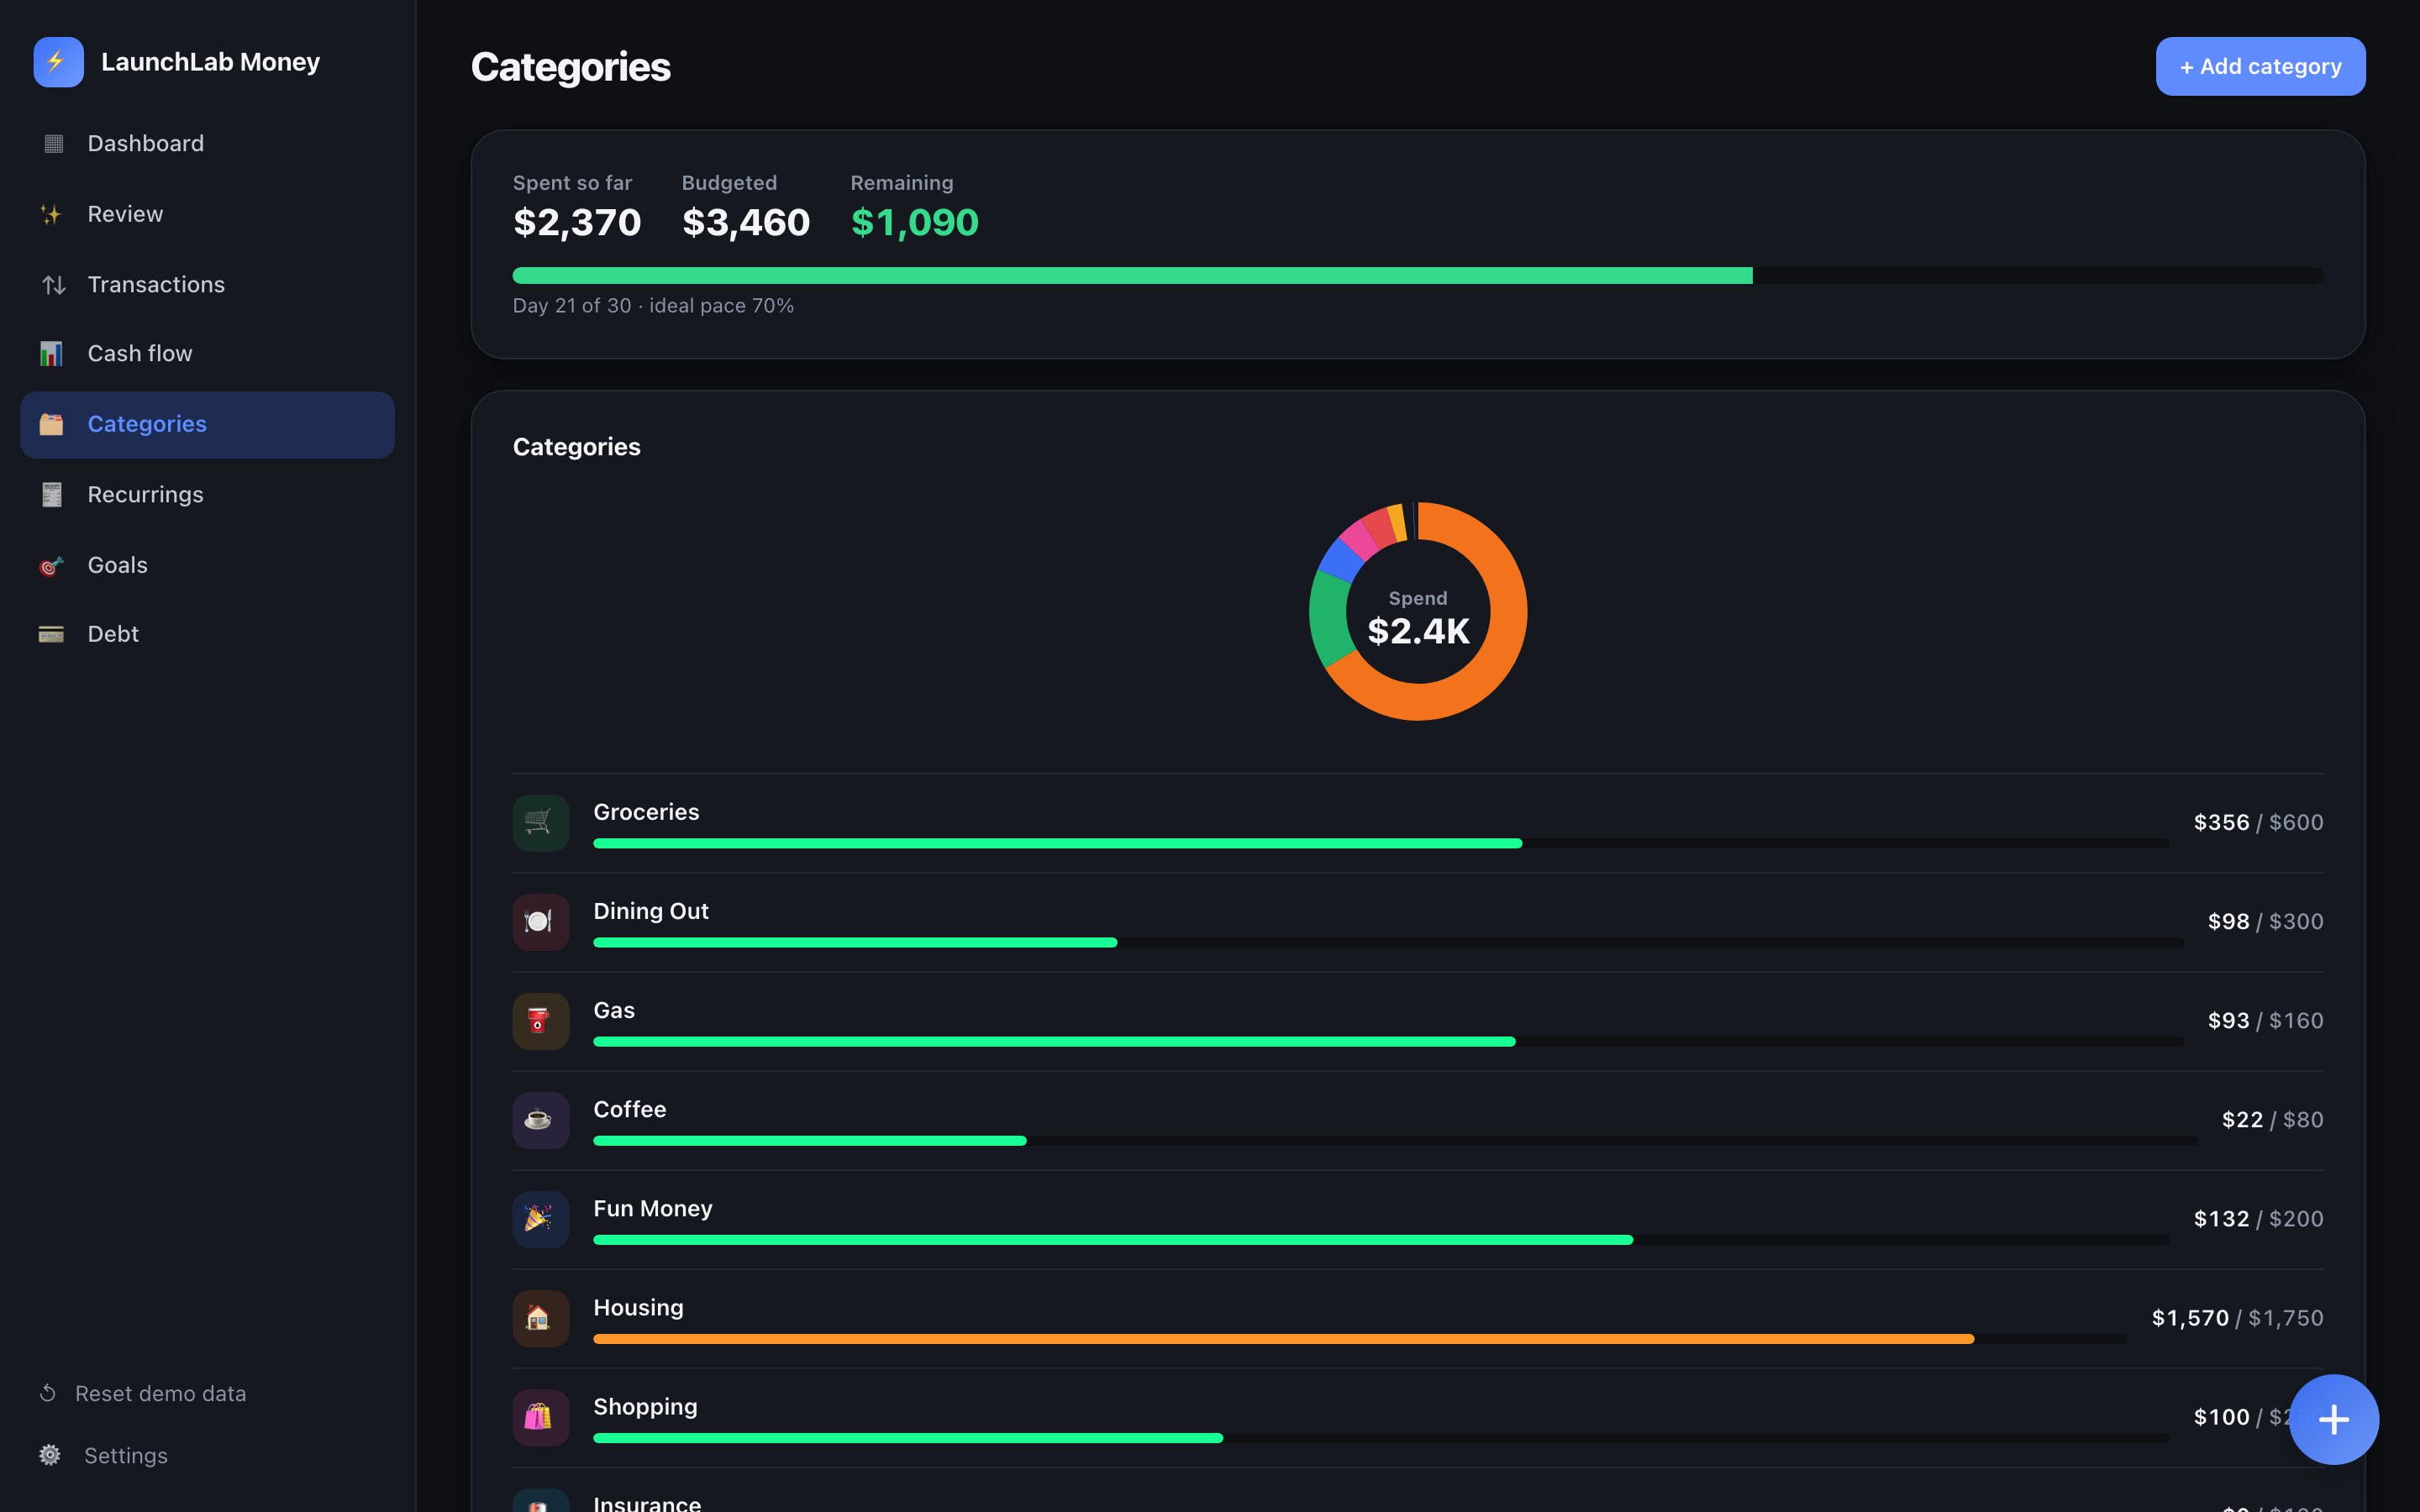
Task: Open Transactions from the sidebar
Action: pyautogui.click(x=207, y=285)
